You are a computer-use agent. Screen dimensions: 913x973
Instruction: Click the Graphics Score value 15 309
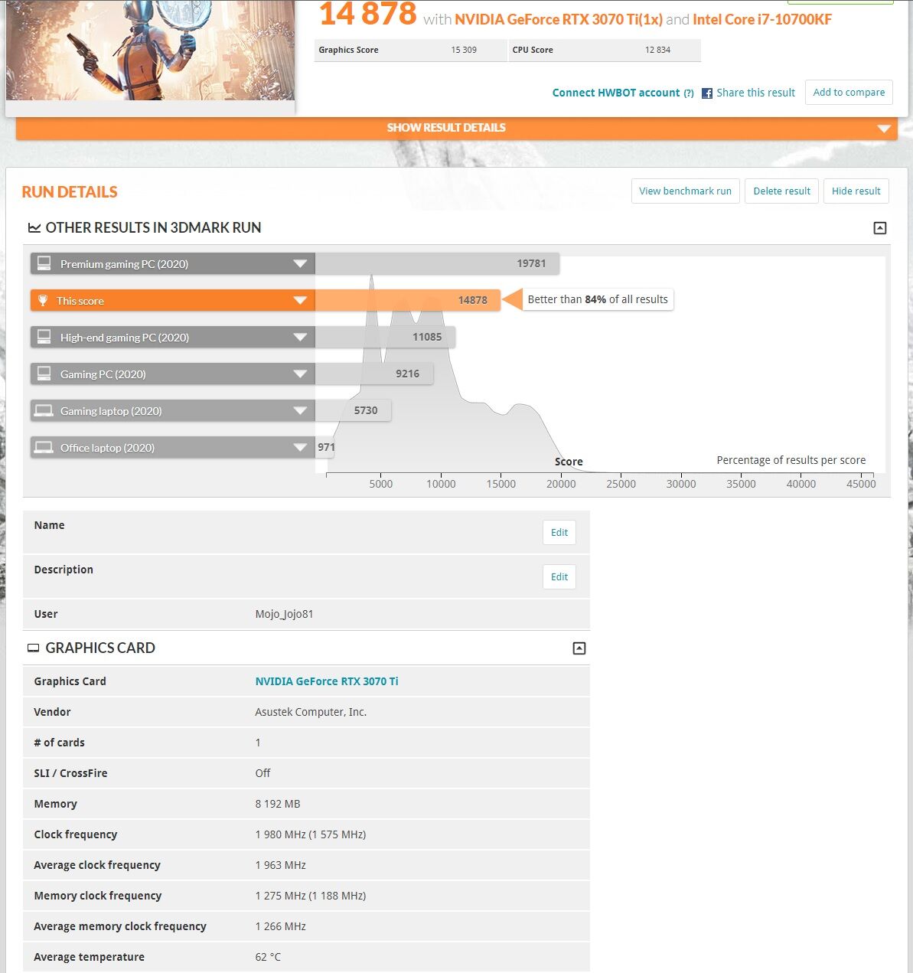pyautogui.click(x=464, y=50)
